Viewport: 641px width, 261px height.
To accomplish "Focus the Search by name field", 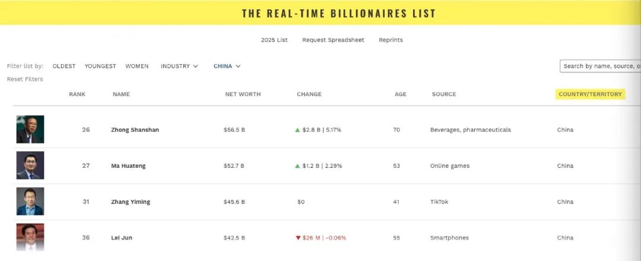I will [x=600, y=66].
